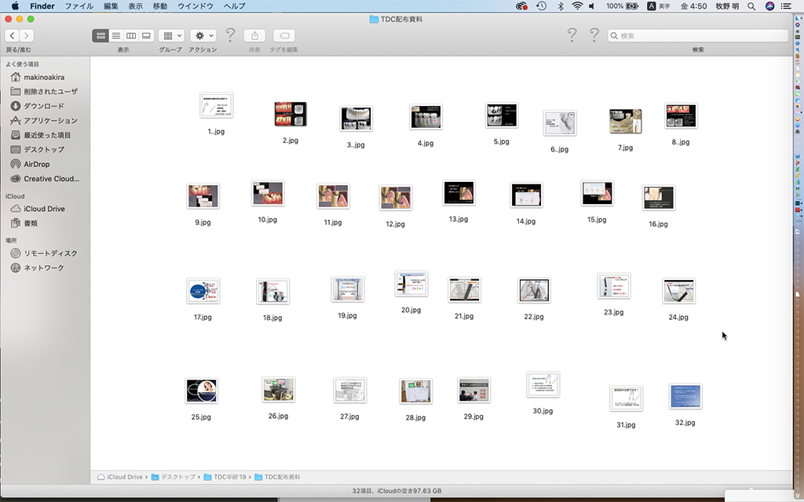Click デスクトップ in the path bar
The height and width of the screenshot is (502, 804).
point(174,477)
